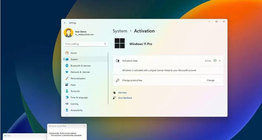Open Time & language settings

pyautogui.click(x=86, y=97)
